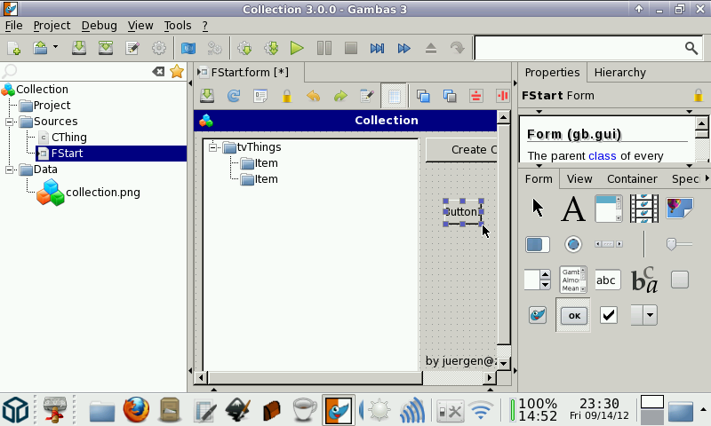Click the project tree search field

(x=80, y=72)
